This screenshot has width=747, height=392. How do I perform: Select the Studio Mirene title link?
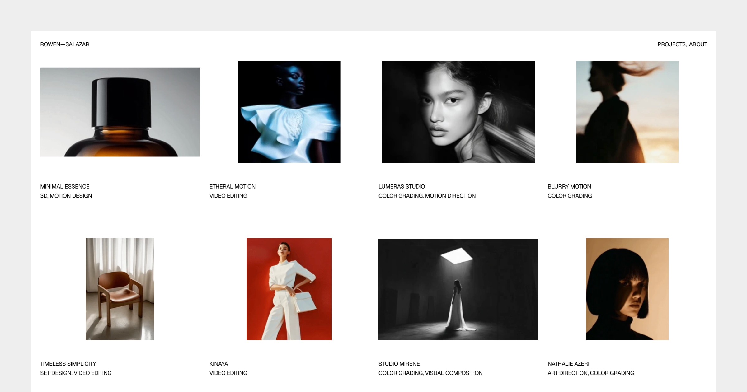point(399,364)
